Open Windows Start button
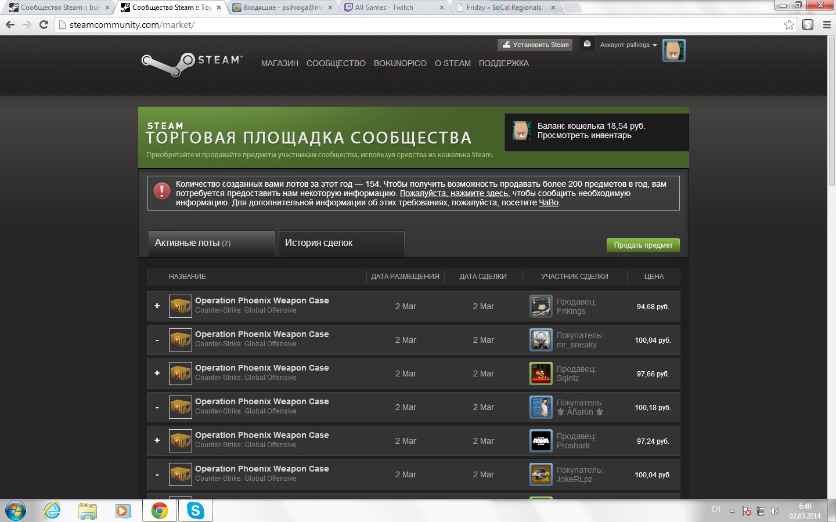This screenshot has width=836, height=522. click(x=16, y=510)
